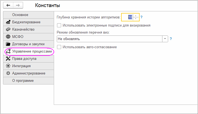This screenshot has height=114, width=198.
Task: Click the Управление процессами workflow icon
Action: point(8,51)
